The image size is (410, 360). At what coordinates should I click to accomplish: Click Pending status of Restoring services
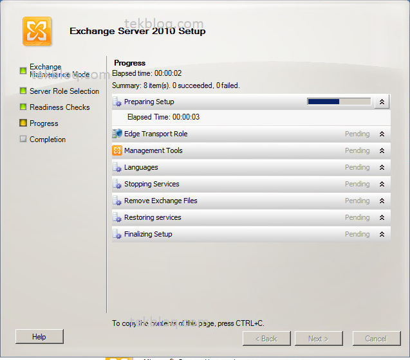coord(357,217)
